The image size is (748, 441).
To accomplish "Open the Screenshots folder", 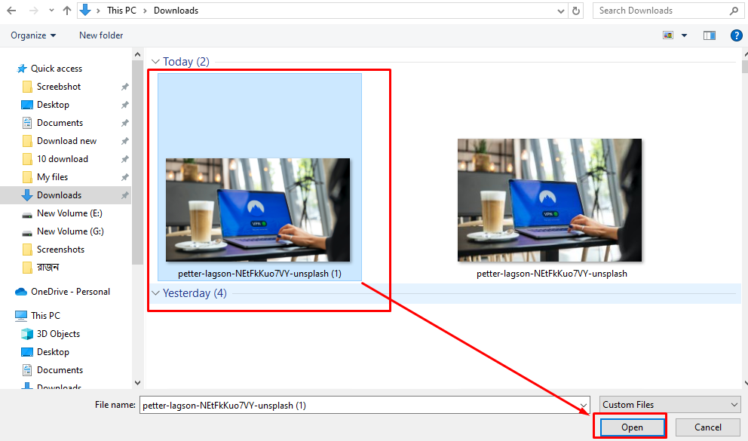I will [x=60, y=250].
